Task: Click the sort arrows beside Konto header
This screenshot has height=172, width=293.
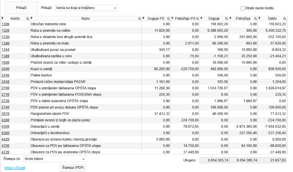Action: [x=2, y=18]
